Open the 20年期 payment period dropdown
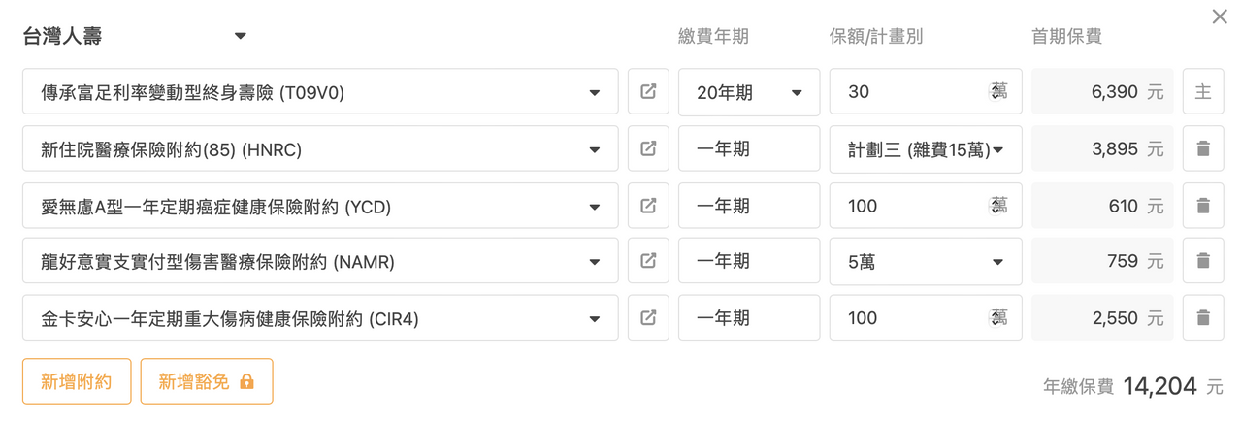Screen dimensions: 1241x423 pos(748,92)
